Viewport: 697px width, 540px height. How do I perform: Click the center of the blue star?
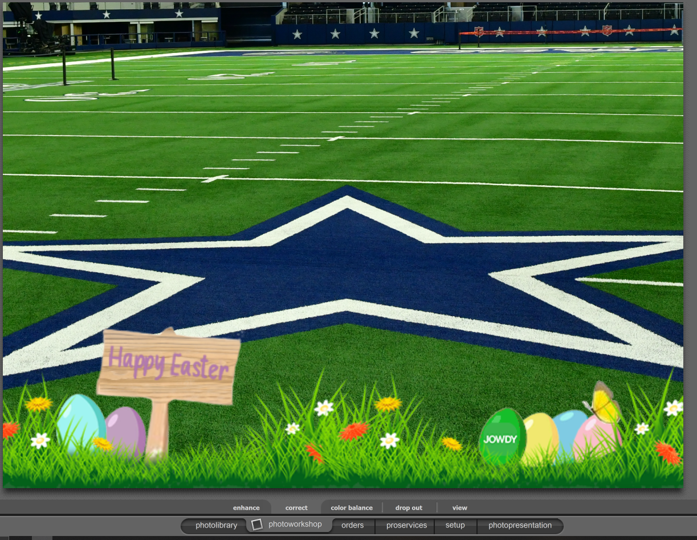click(x=348, y=268)
